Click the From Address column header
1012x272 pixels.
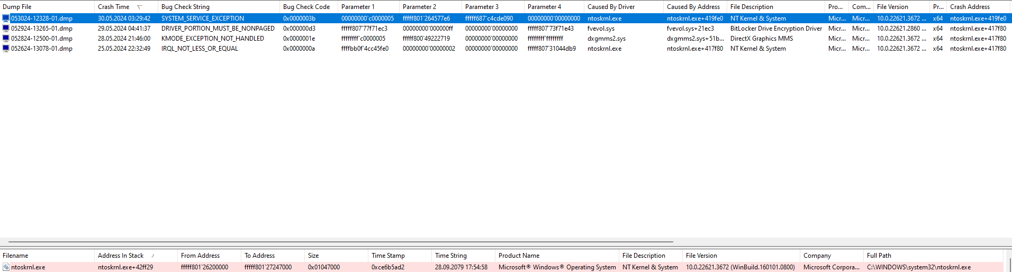209,256
